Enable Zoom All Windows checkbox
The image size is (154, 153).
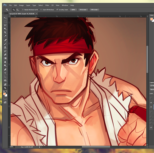(41, 10)
